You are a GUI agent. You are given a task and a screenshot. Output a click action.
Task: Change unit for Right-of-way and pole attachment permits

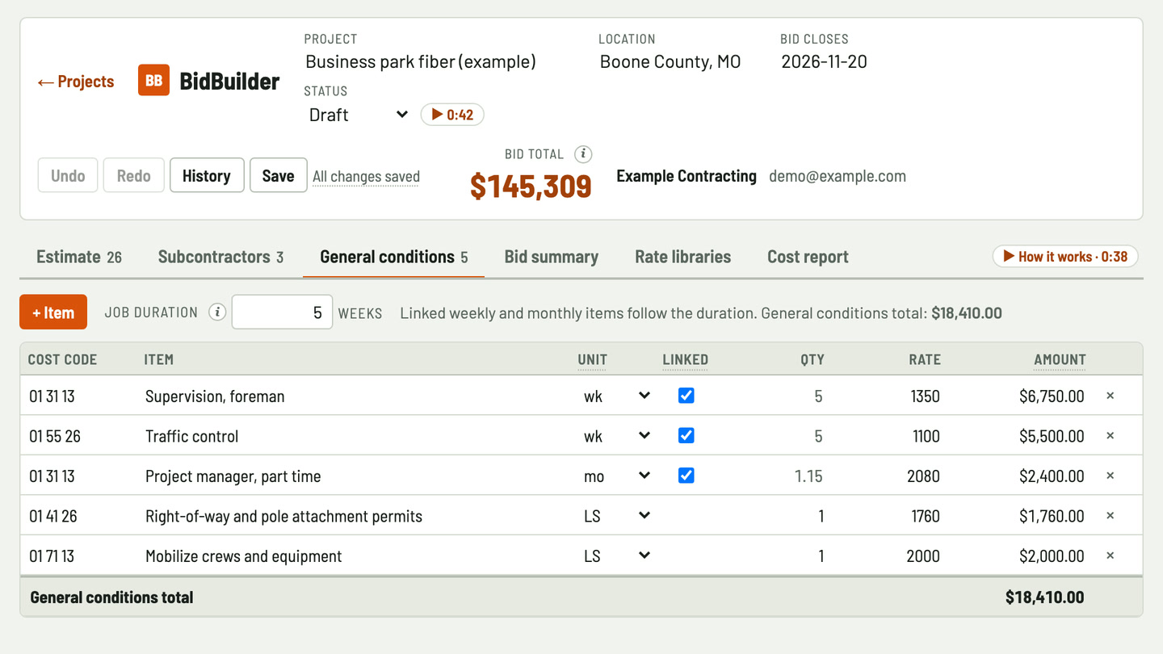click(616, 516)
